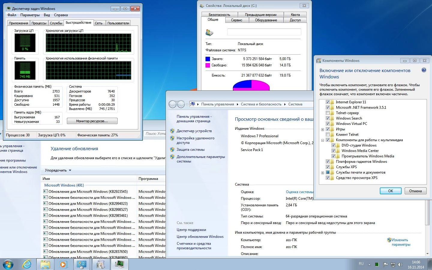432x270 pixels.
Task: Click the icon of update KB2994023
Action: coord(46,203)
